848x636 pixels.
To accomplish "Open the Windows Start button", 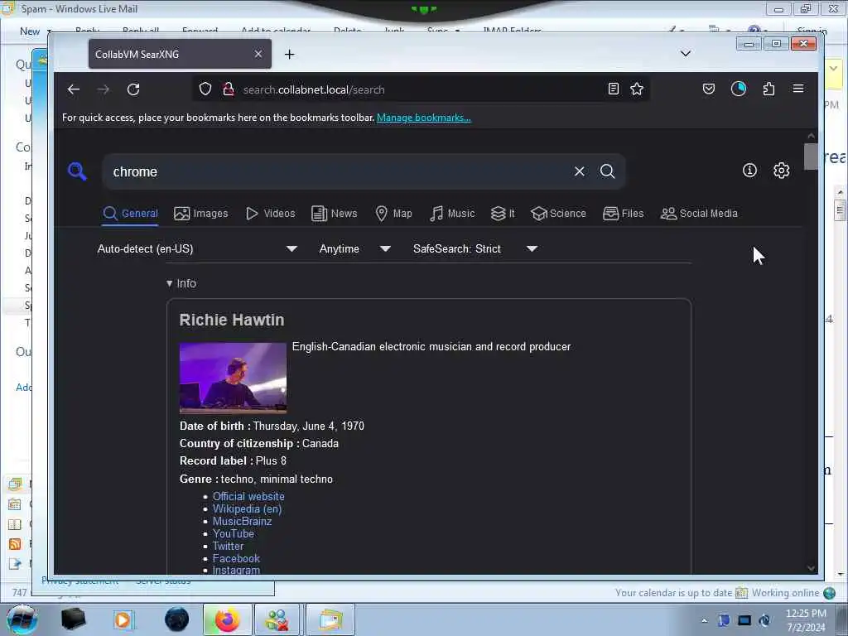I will [x=22, y=619].
